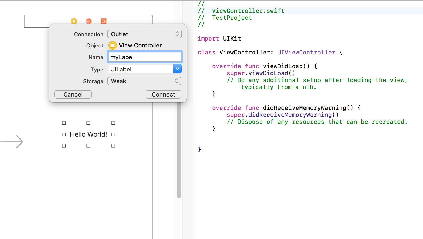Click the 'override func viewDidLoad()' line
Screen dimensions: 423x239
point(265,66)
